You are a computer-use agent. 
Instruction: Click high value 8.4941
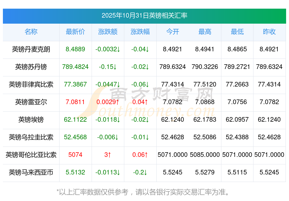point(205,49)
